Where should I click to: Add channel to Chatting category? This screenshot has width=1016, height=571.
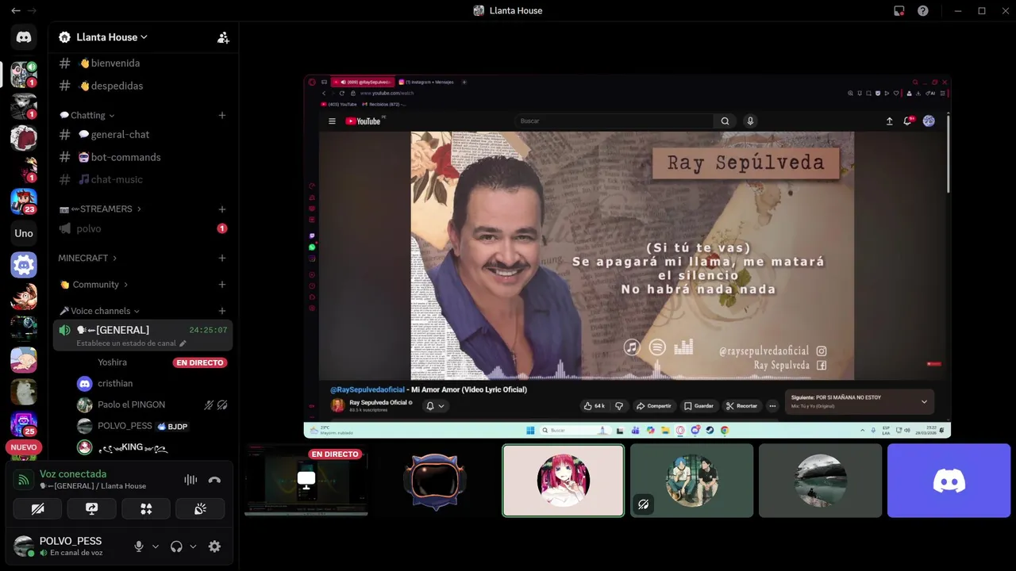click(222, 115)
